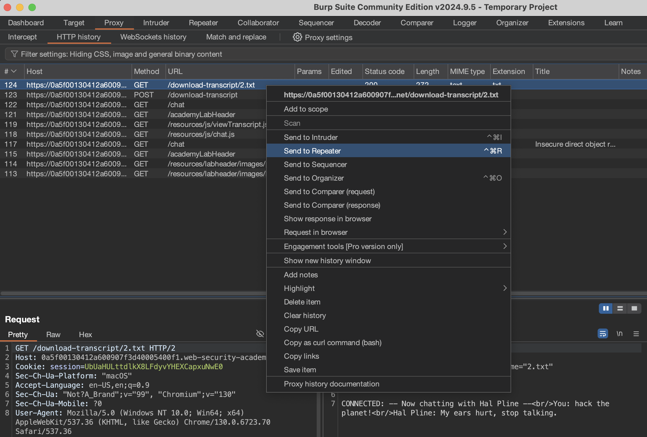Choose Show response in browser
This screenshot has height=437, width=647.
[x=388, y=219]
